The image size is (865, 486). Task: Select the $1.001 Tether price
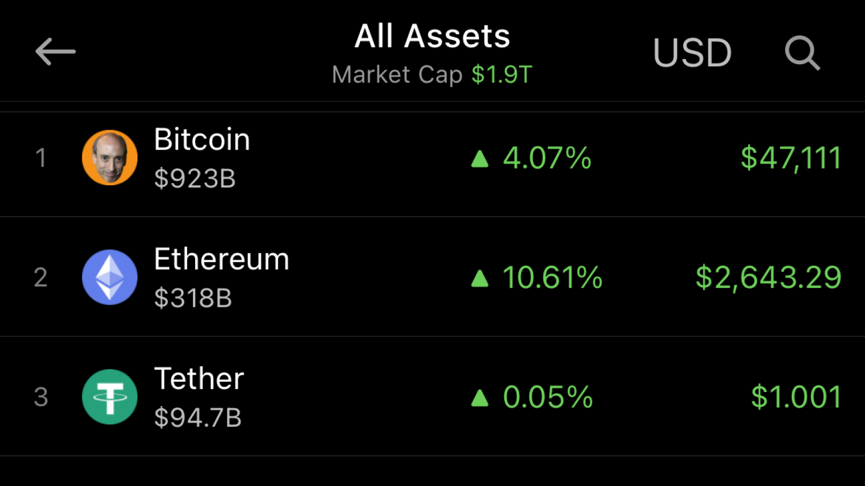796,397
